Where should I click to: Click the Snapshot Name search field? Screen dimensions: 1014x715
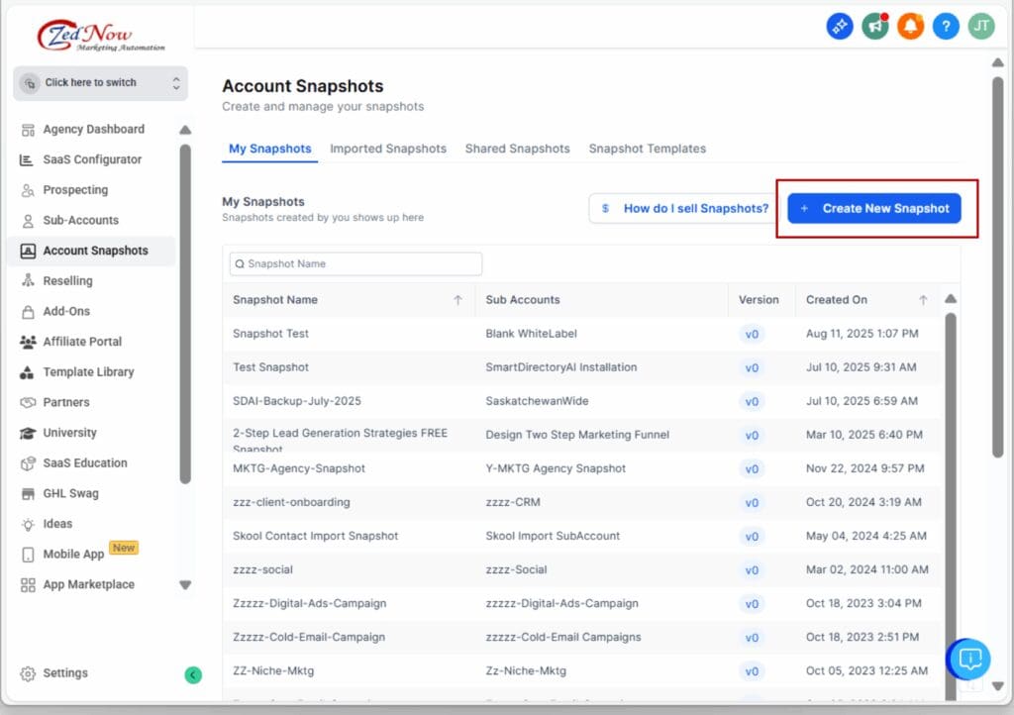coord(354,263)
